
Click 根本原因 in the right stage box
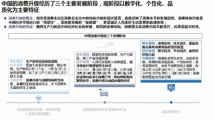148,43
